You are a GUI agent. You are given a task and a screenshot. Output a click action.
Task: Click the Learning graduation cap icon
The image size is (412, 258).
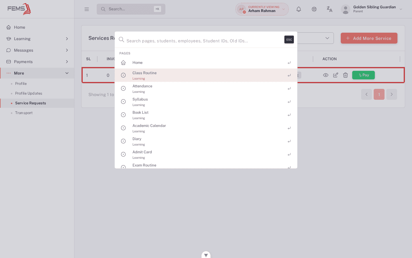[x=9, y=39]
